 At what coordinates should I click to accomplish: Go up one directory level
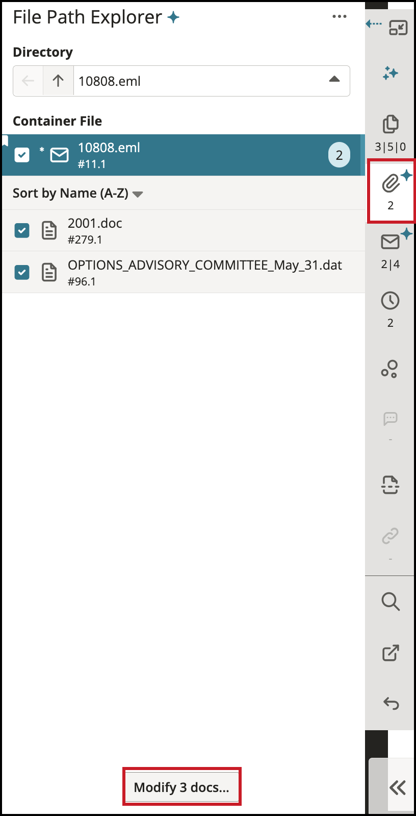coord(58,80)
